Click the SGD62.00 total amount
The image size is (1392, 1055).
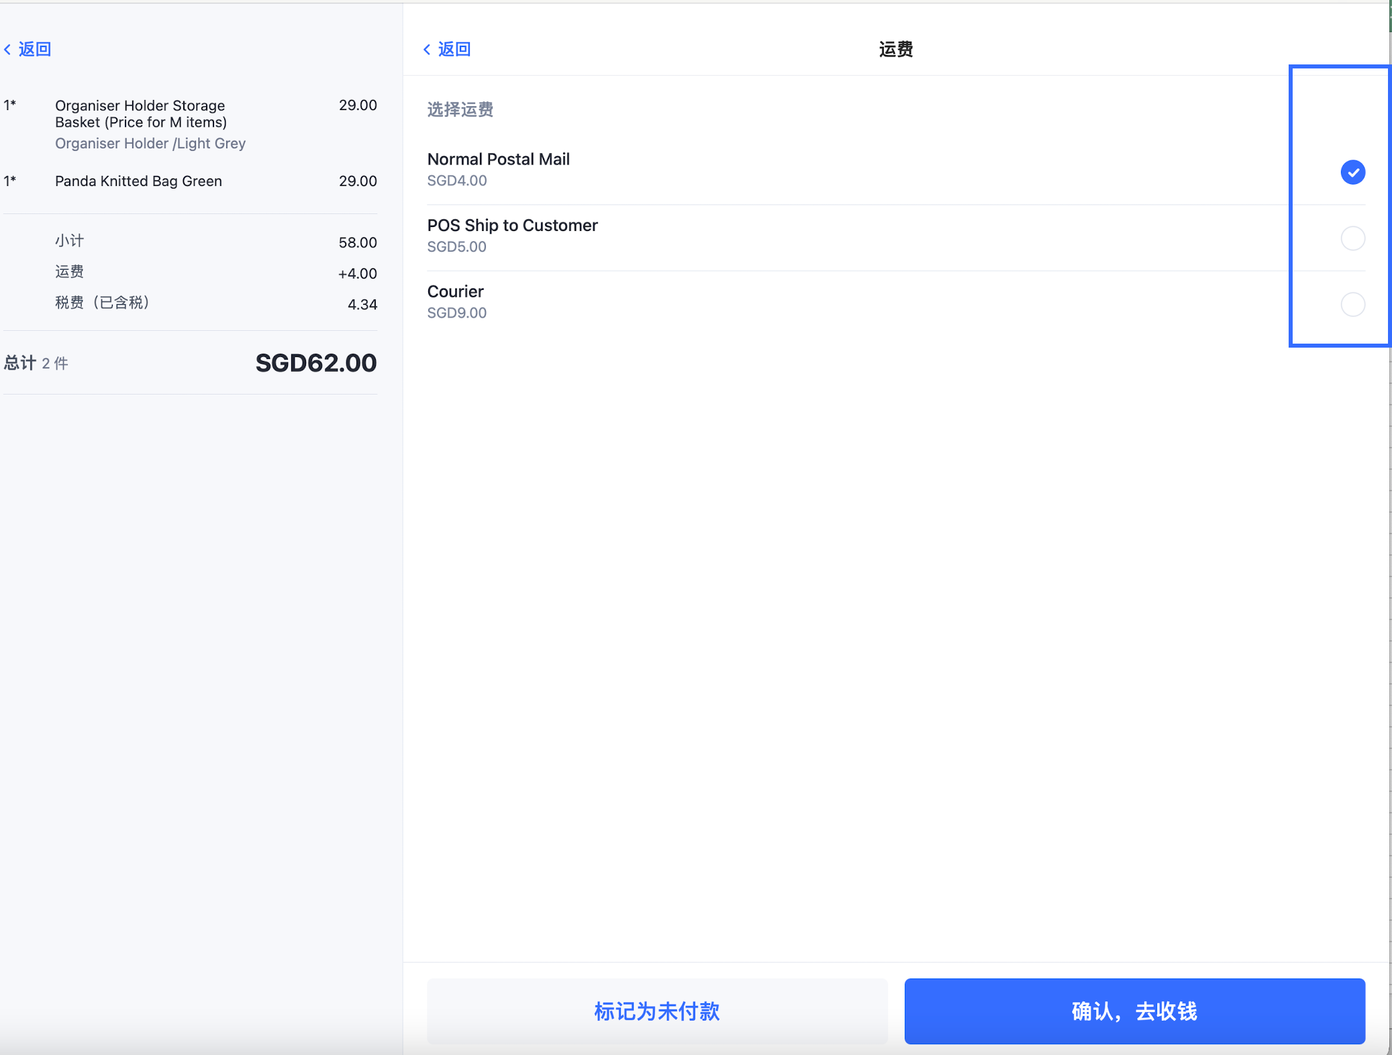[316, 363]
